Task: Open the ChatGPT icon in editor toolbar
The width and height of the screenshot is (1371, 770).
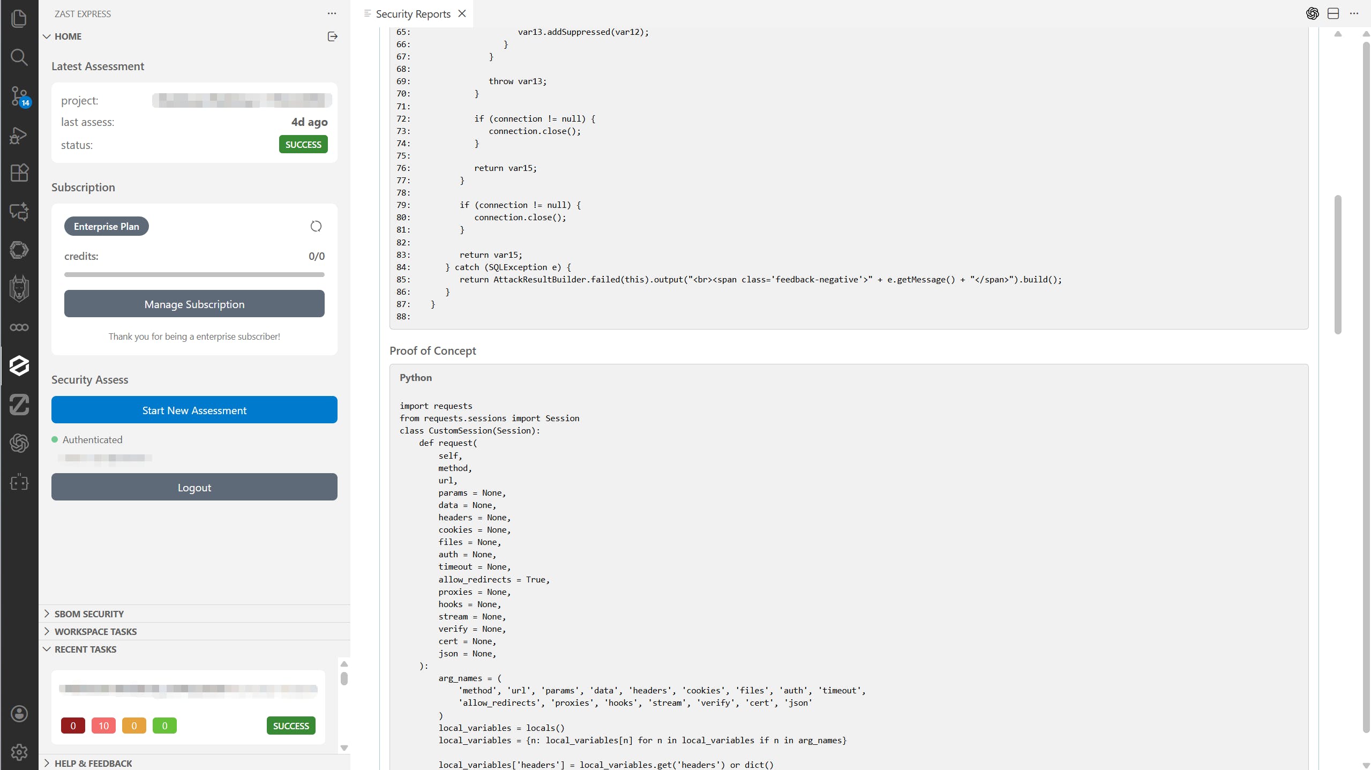Action: coord(1312,13)
